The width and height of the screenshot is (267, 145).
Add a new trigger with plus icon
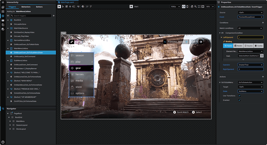click(x=54, y=16)
